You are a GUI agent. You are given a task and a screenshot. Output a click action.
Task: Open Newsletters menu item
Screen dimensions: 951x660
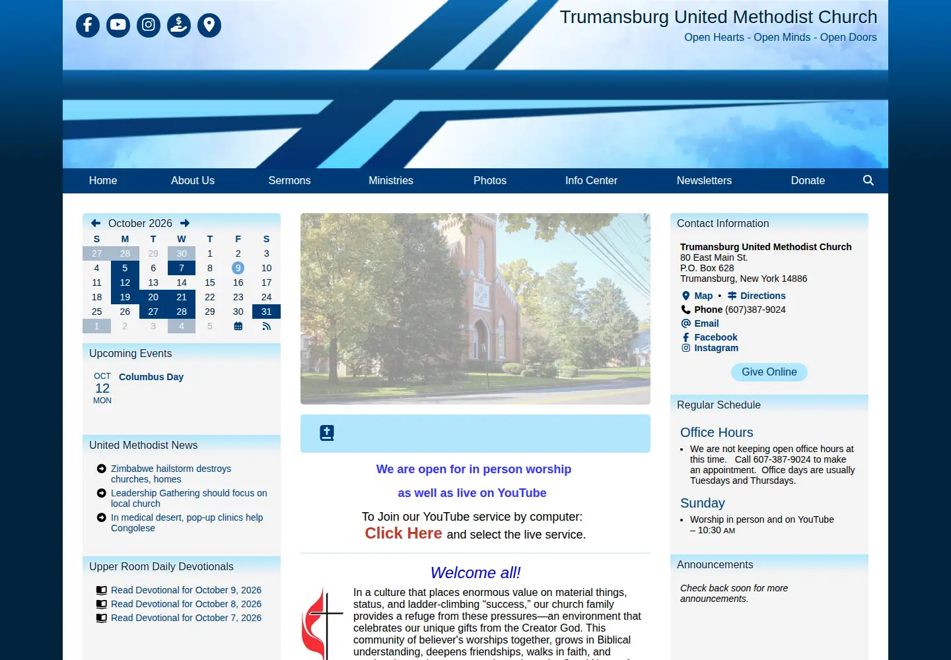pyautogui.click(x=704, y=180)
